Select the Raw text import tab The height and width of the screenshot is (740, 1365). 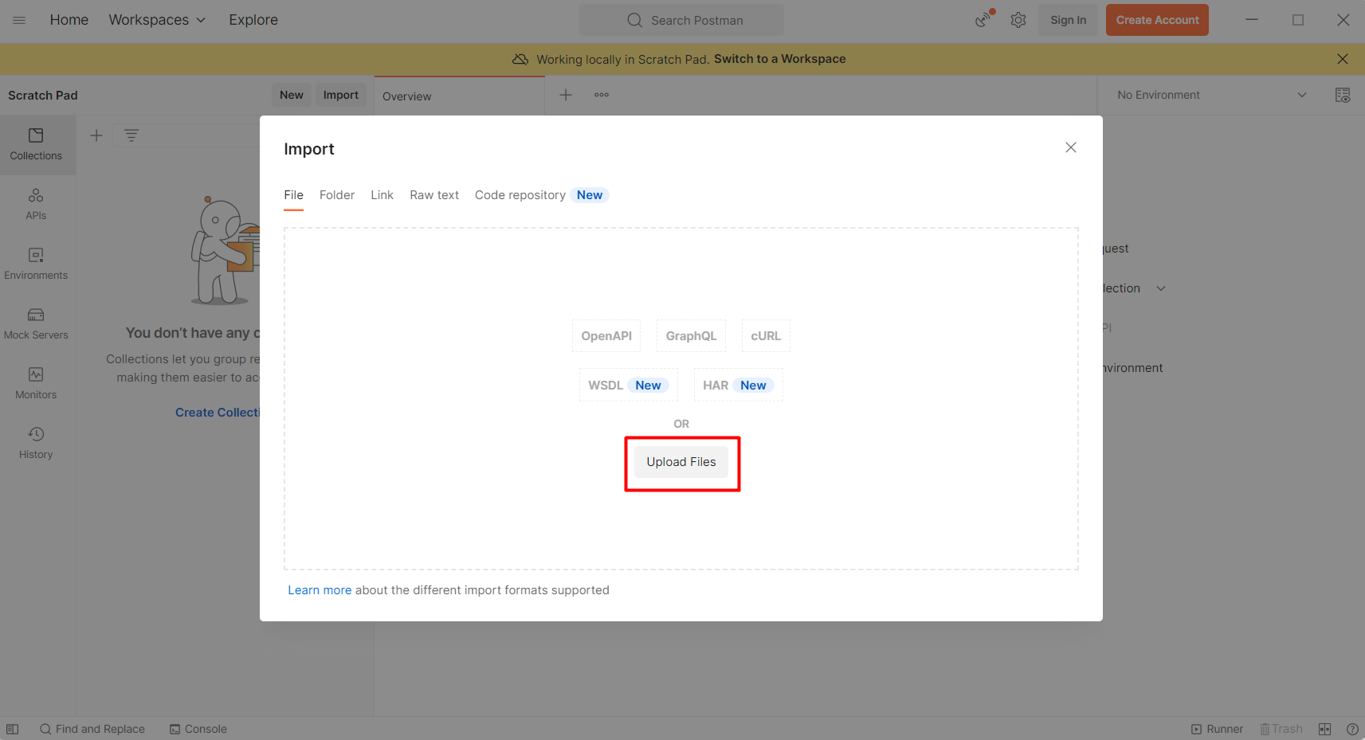pos(433,195)
